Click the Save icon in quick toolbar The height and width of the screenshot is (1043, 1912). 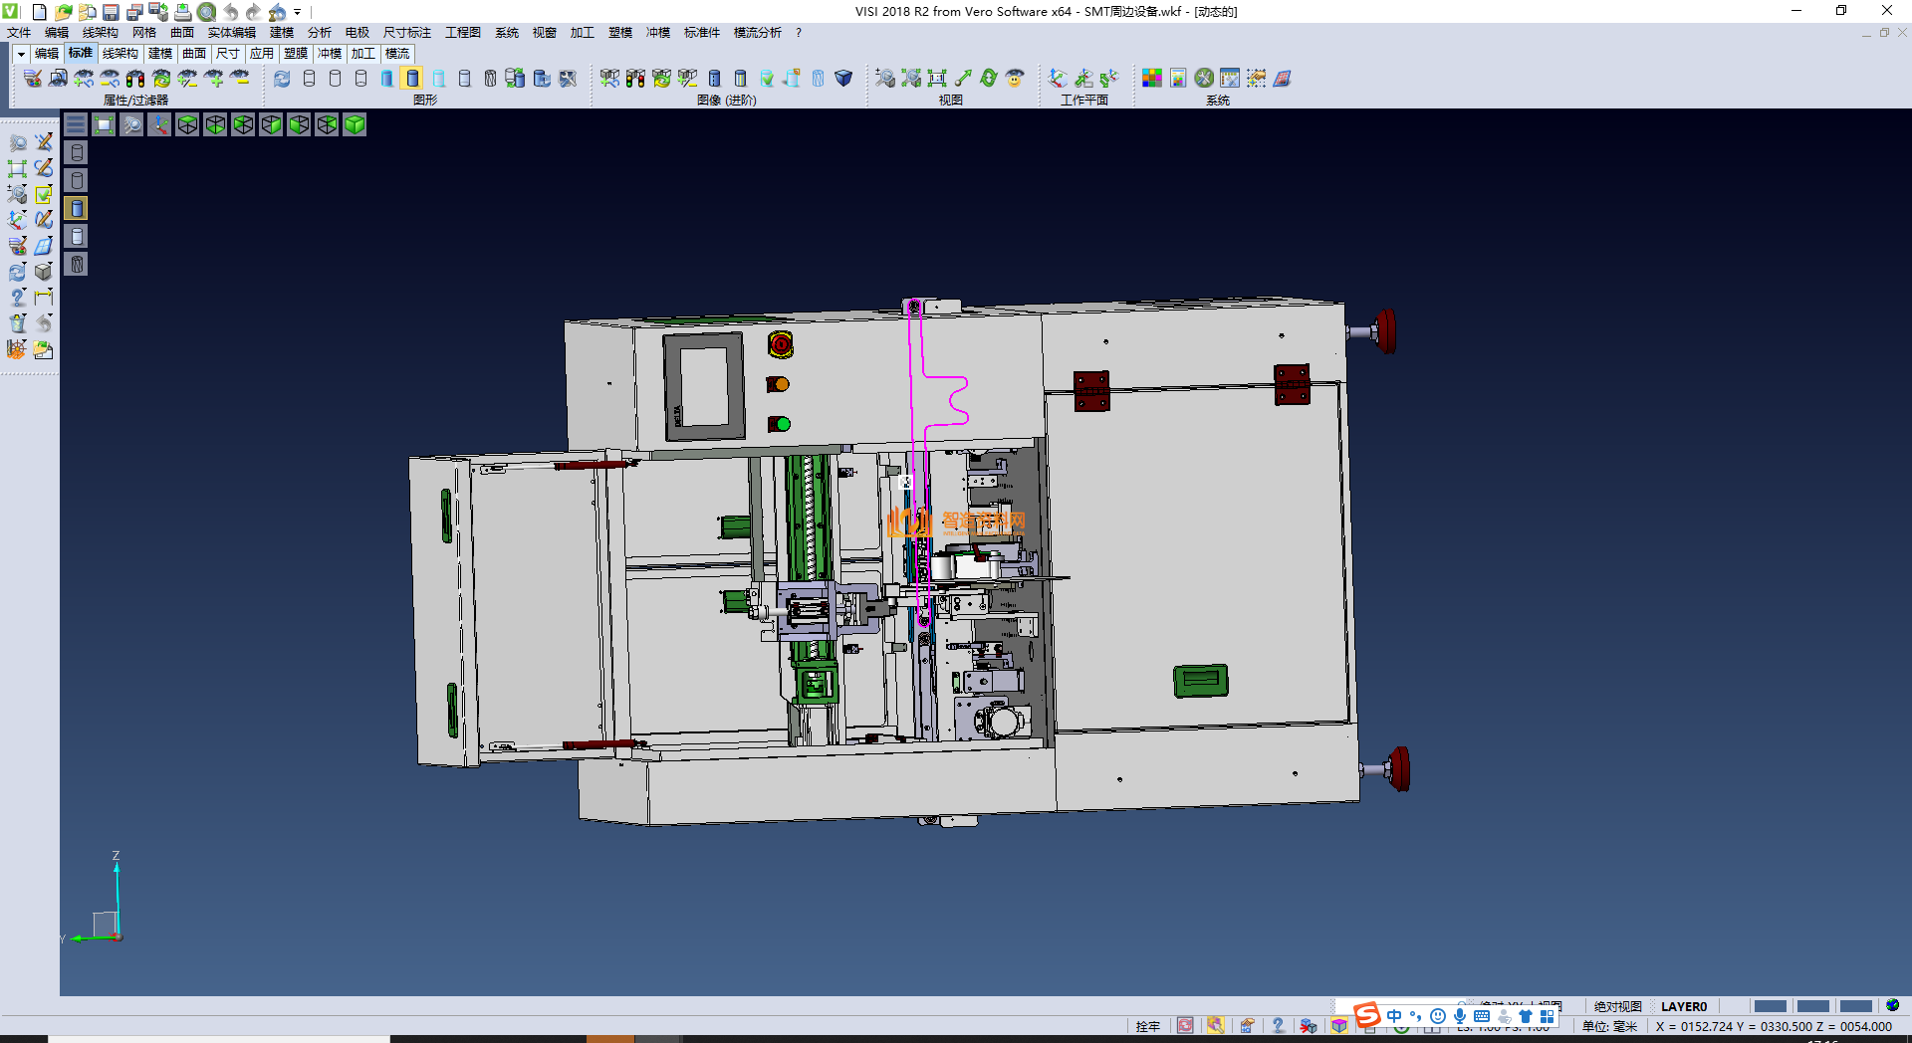pyautogui.click(x=111, y=12)
